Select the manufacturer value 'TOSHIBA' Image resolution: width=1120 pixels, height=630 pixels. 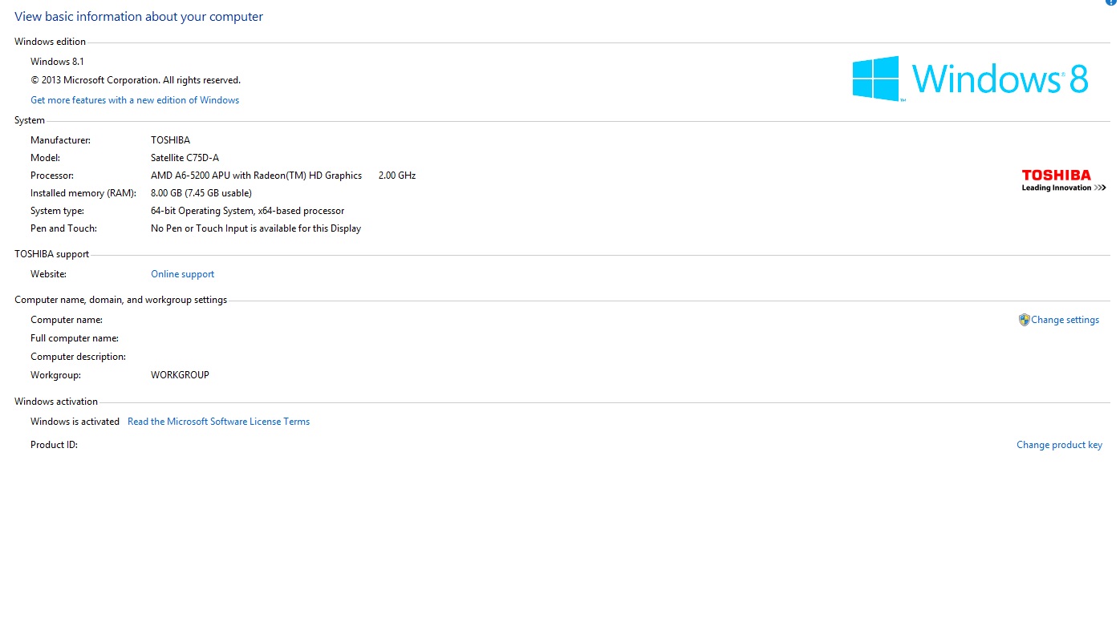(x=170, y=140)
